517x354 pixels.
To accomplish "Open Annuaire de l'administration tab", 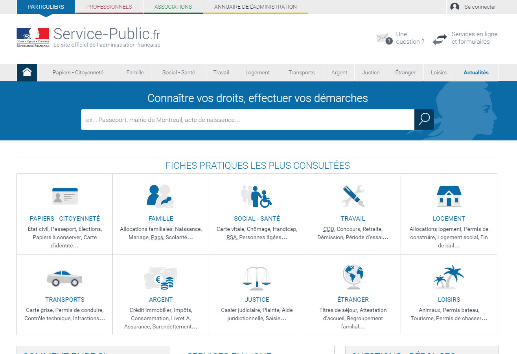I will [255, 7].
